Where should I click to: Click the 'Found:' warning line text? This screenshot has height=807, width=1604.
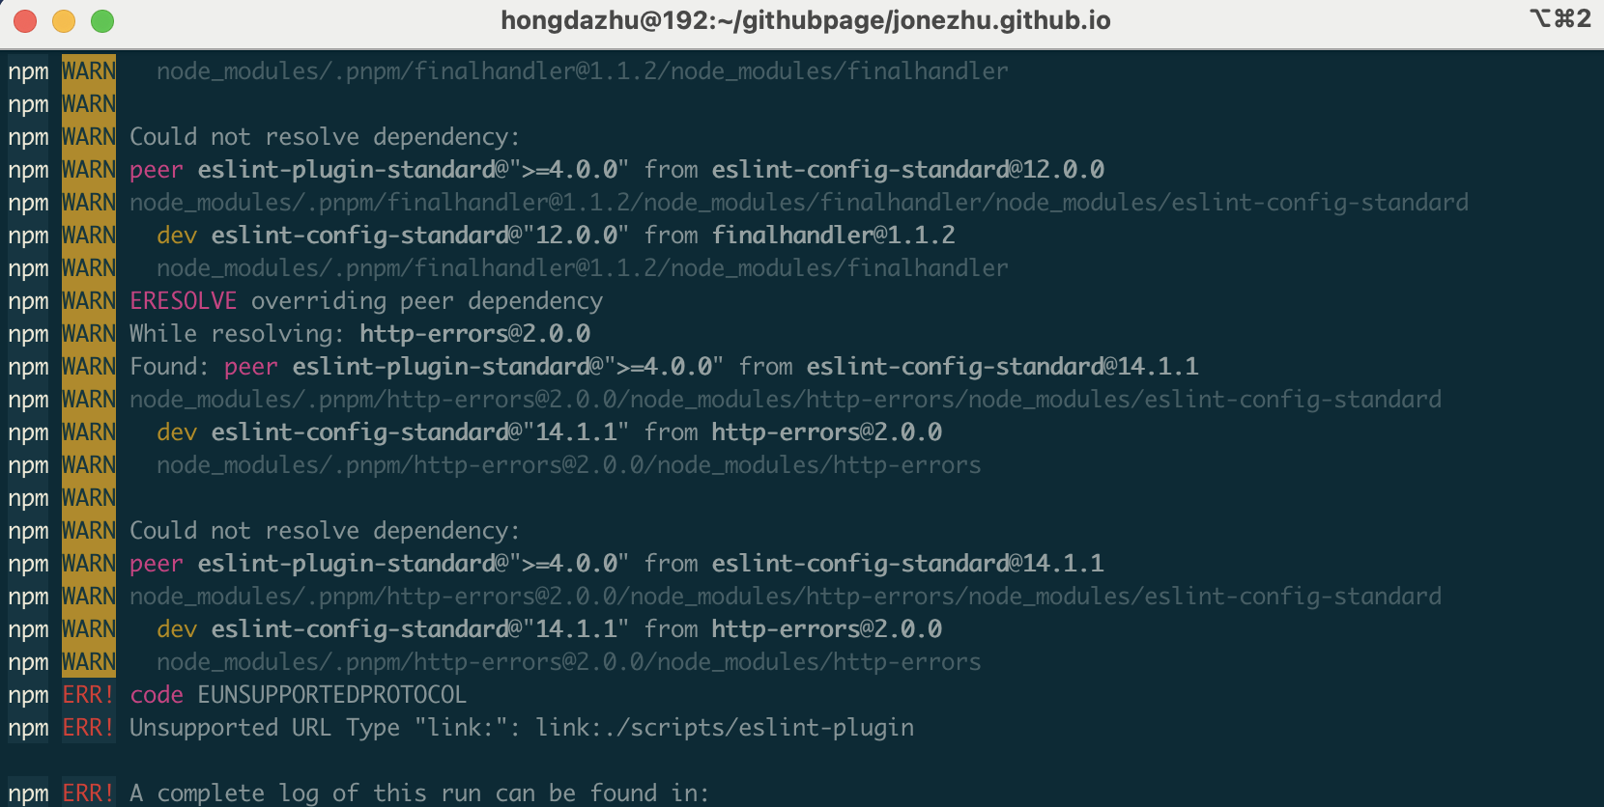tap(664, 367)
